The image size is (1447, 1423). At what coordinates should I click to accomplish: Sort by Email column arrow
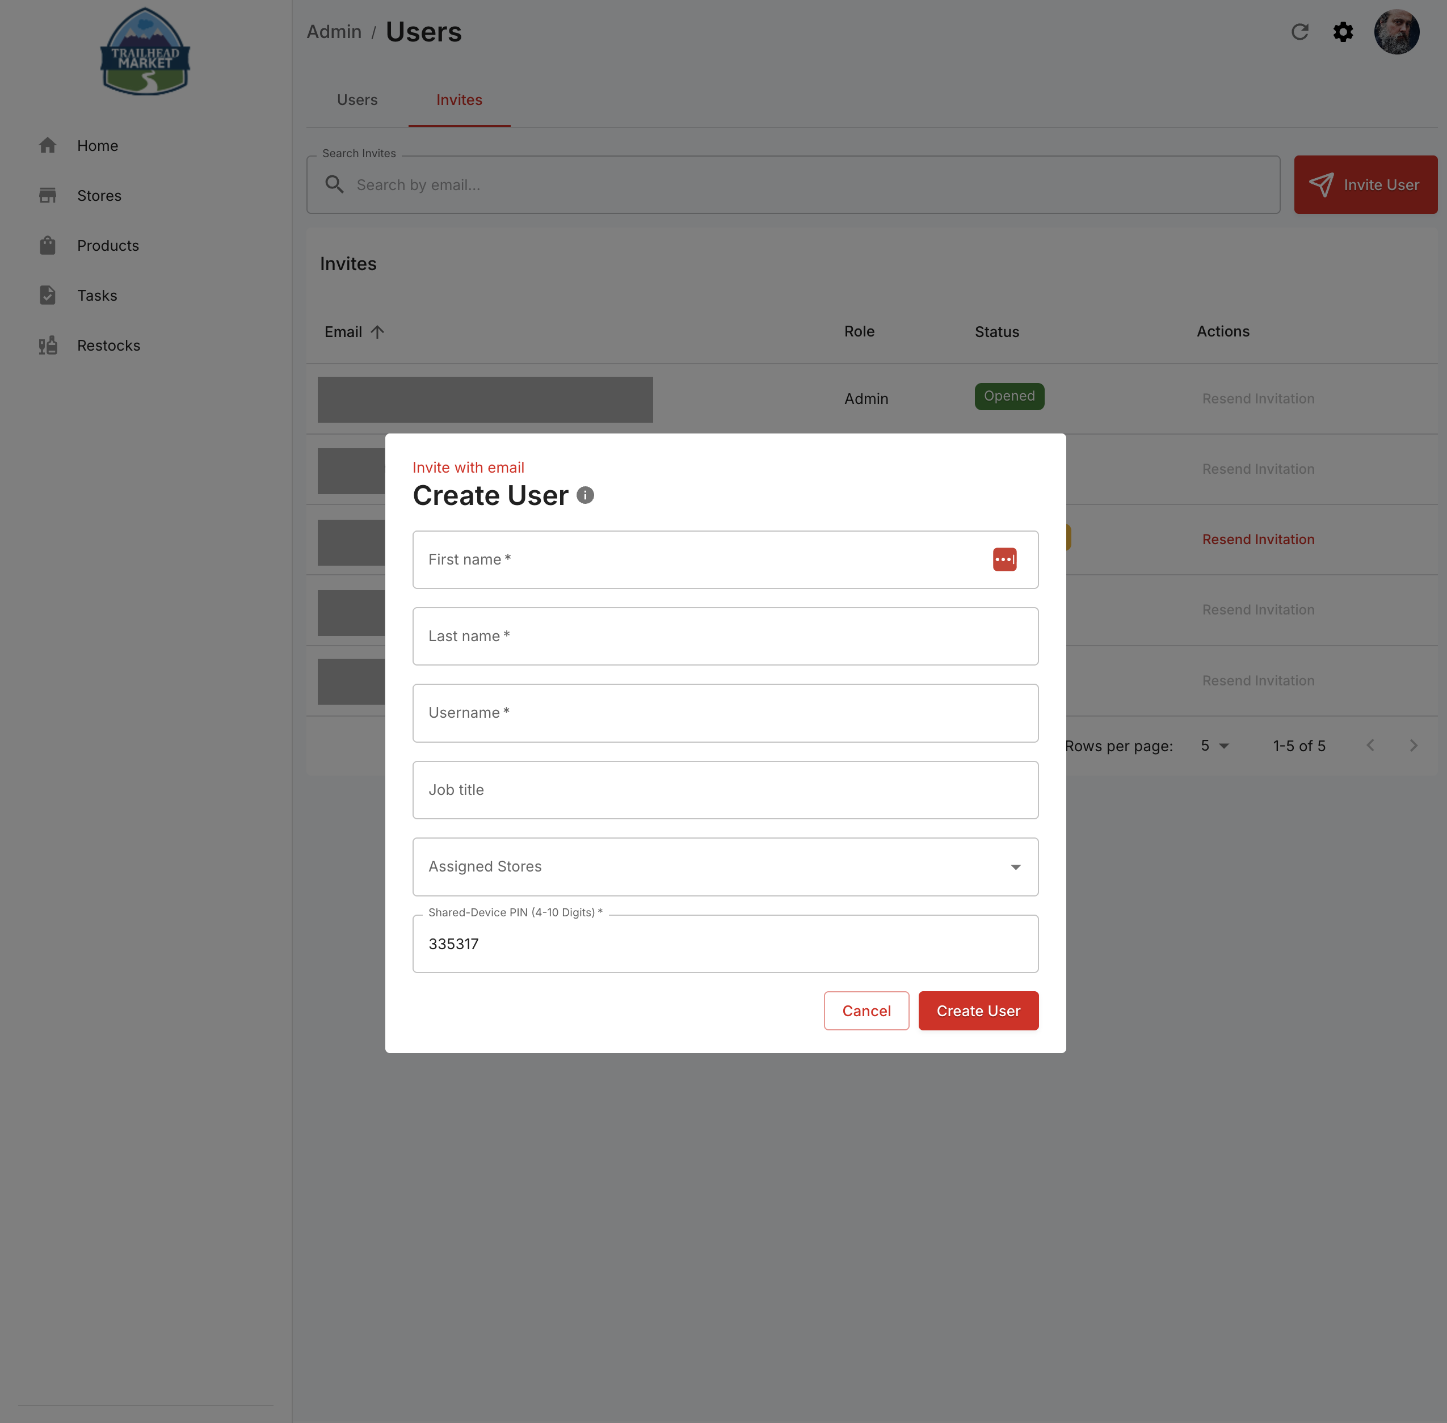point(377,332)
